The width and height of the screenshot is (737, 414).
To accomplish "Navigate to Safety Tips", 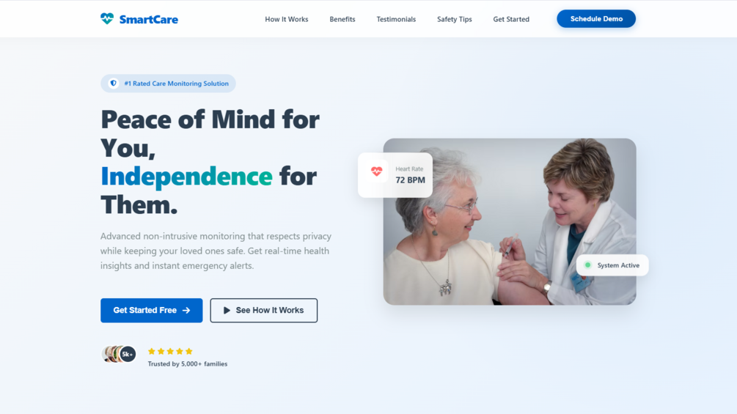I will (454, 19).
